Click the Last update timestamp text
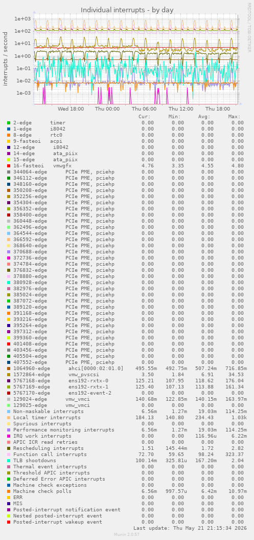 [191, 528]
